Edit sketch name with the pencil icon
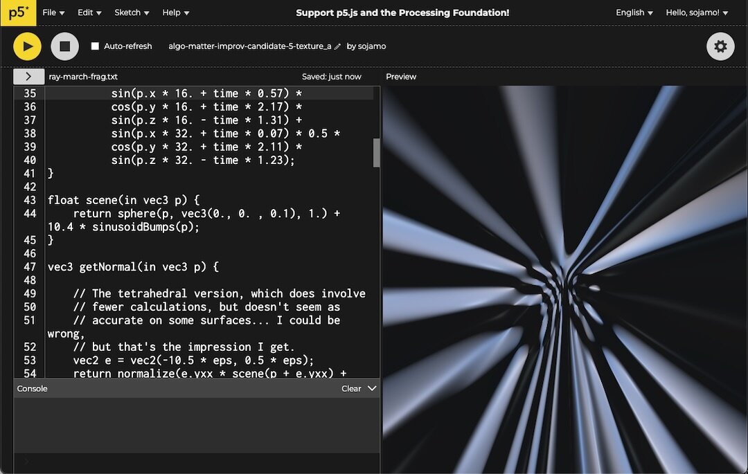This screenshot has height=474, width=748. tap(337, 46)
